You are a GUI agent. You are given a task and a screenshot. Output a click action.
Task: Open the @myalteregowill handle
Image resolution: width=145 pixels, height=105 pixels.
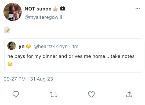(43, 17)
